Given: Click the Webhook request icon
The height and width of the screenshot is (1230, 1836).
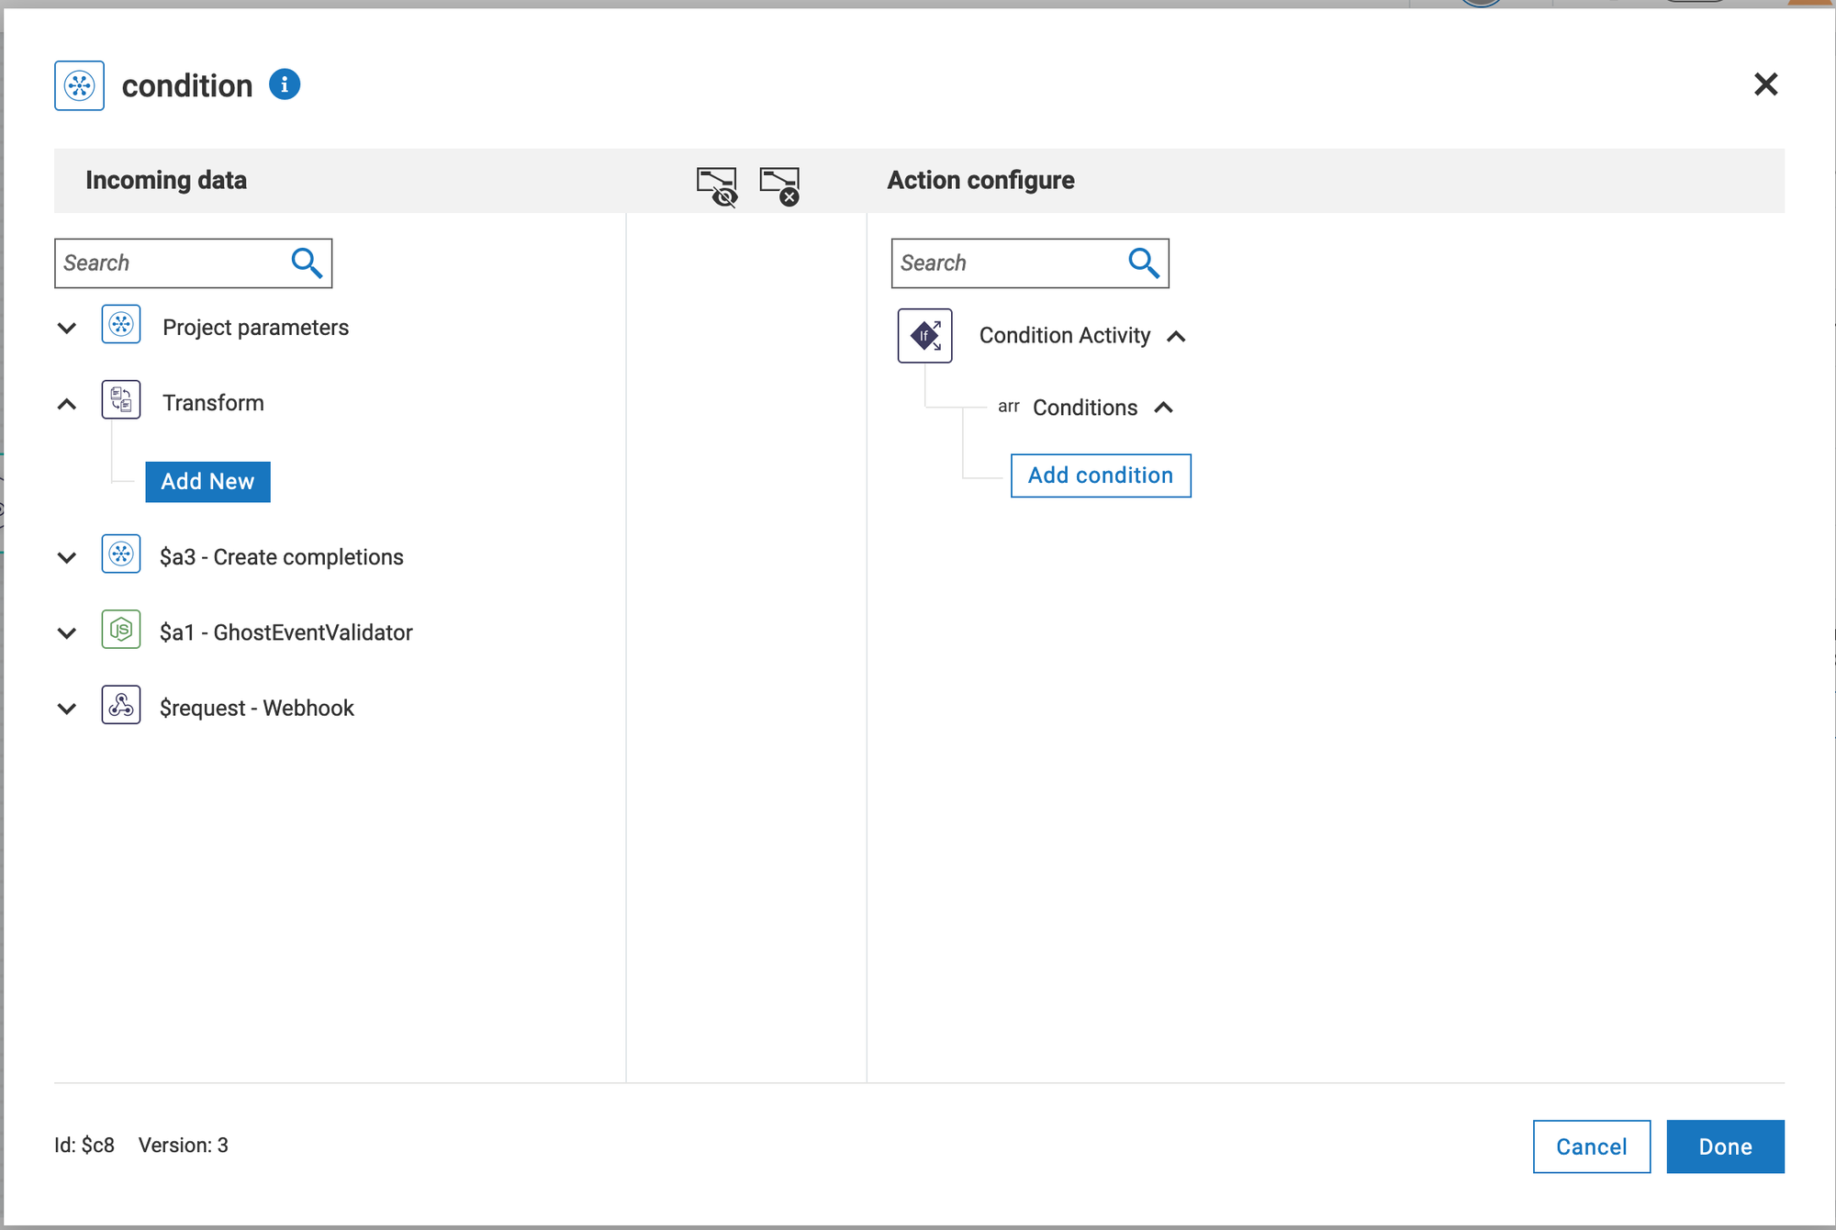Looking at the screenshot, I should click(121, 706).
